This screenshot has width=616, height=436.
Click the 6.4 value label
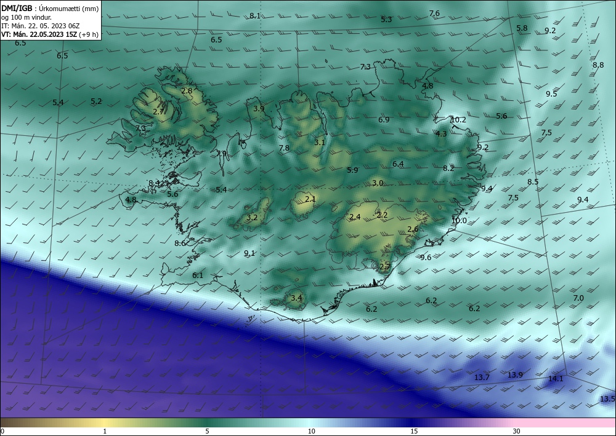(x=398, y=164)
